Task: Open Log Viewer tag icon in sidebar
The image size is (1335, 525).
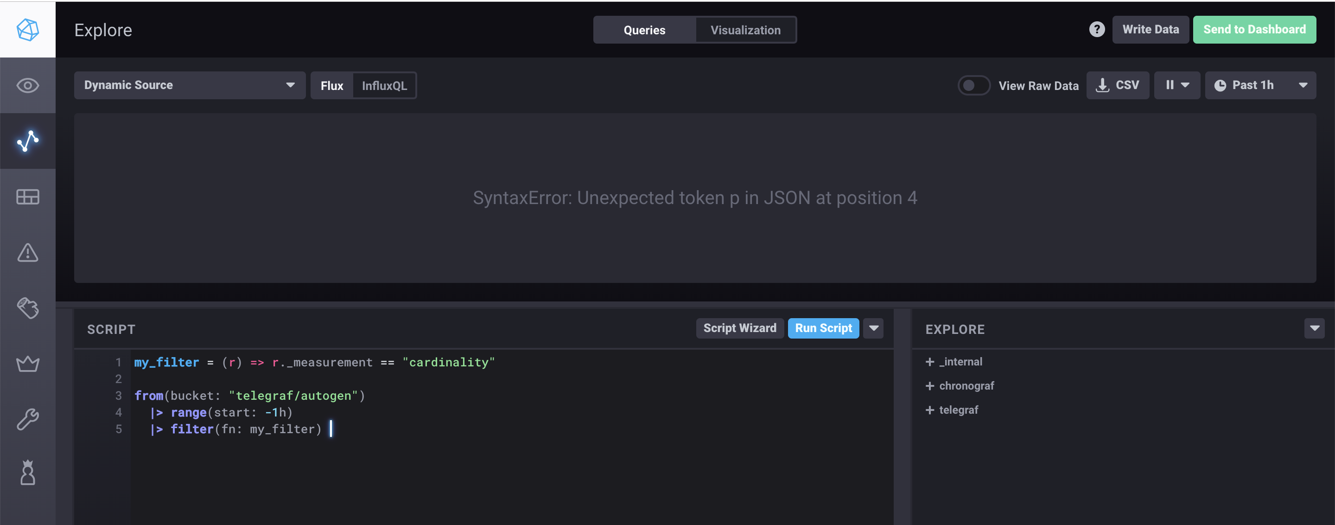Action: point(27,308)
